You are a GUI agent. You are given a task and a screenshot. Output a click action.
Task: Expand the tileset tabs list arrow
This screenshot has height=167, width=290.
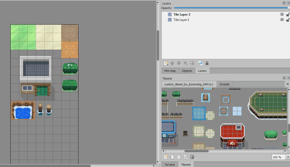pos(288,84)
